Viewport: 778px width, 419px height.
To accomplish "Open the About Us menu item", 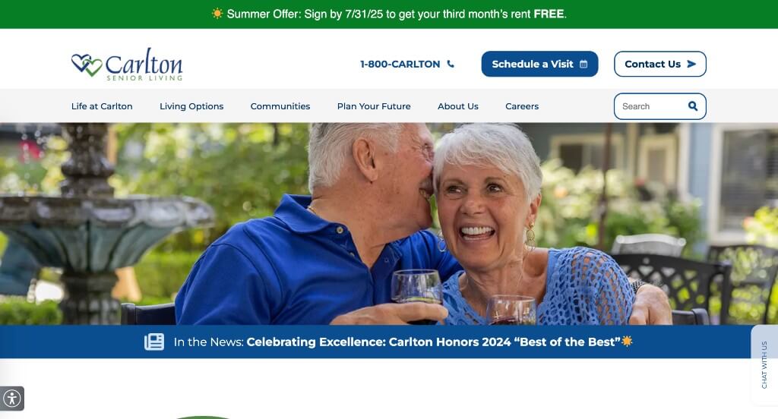I will [x=458, y=106].
